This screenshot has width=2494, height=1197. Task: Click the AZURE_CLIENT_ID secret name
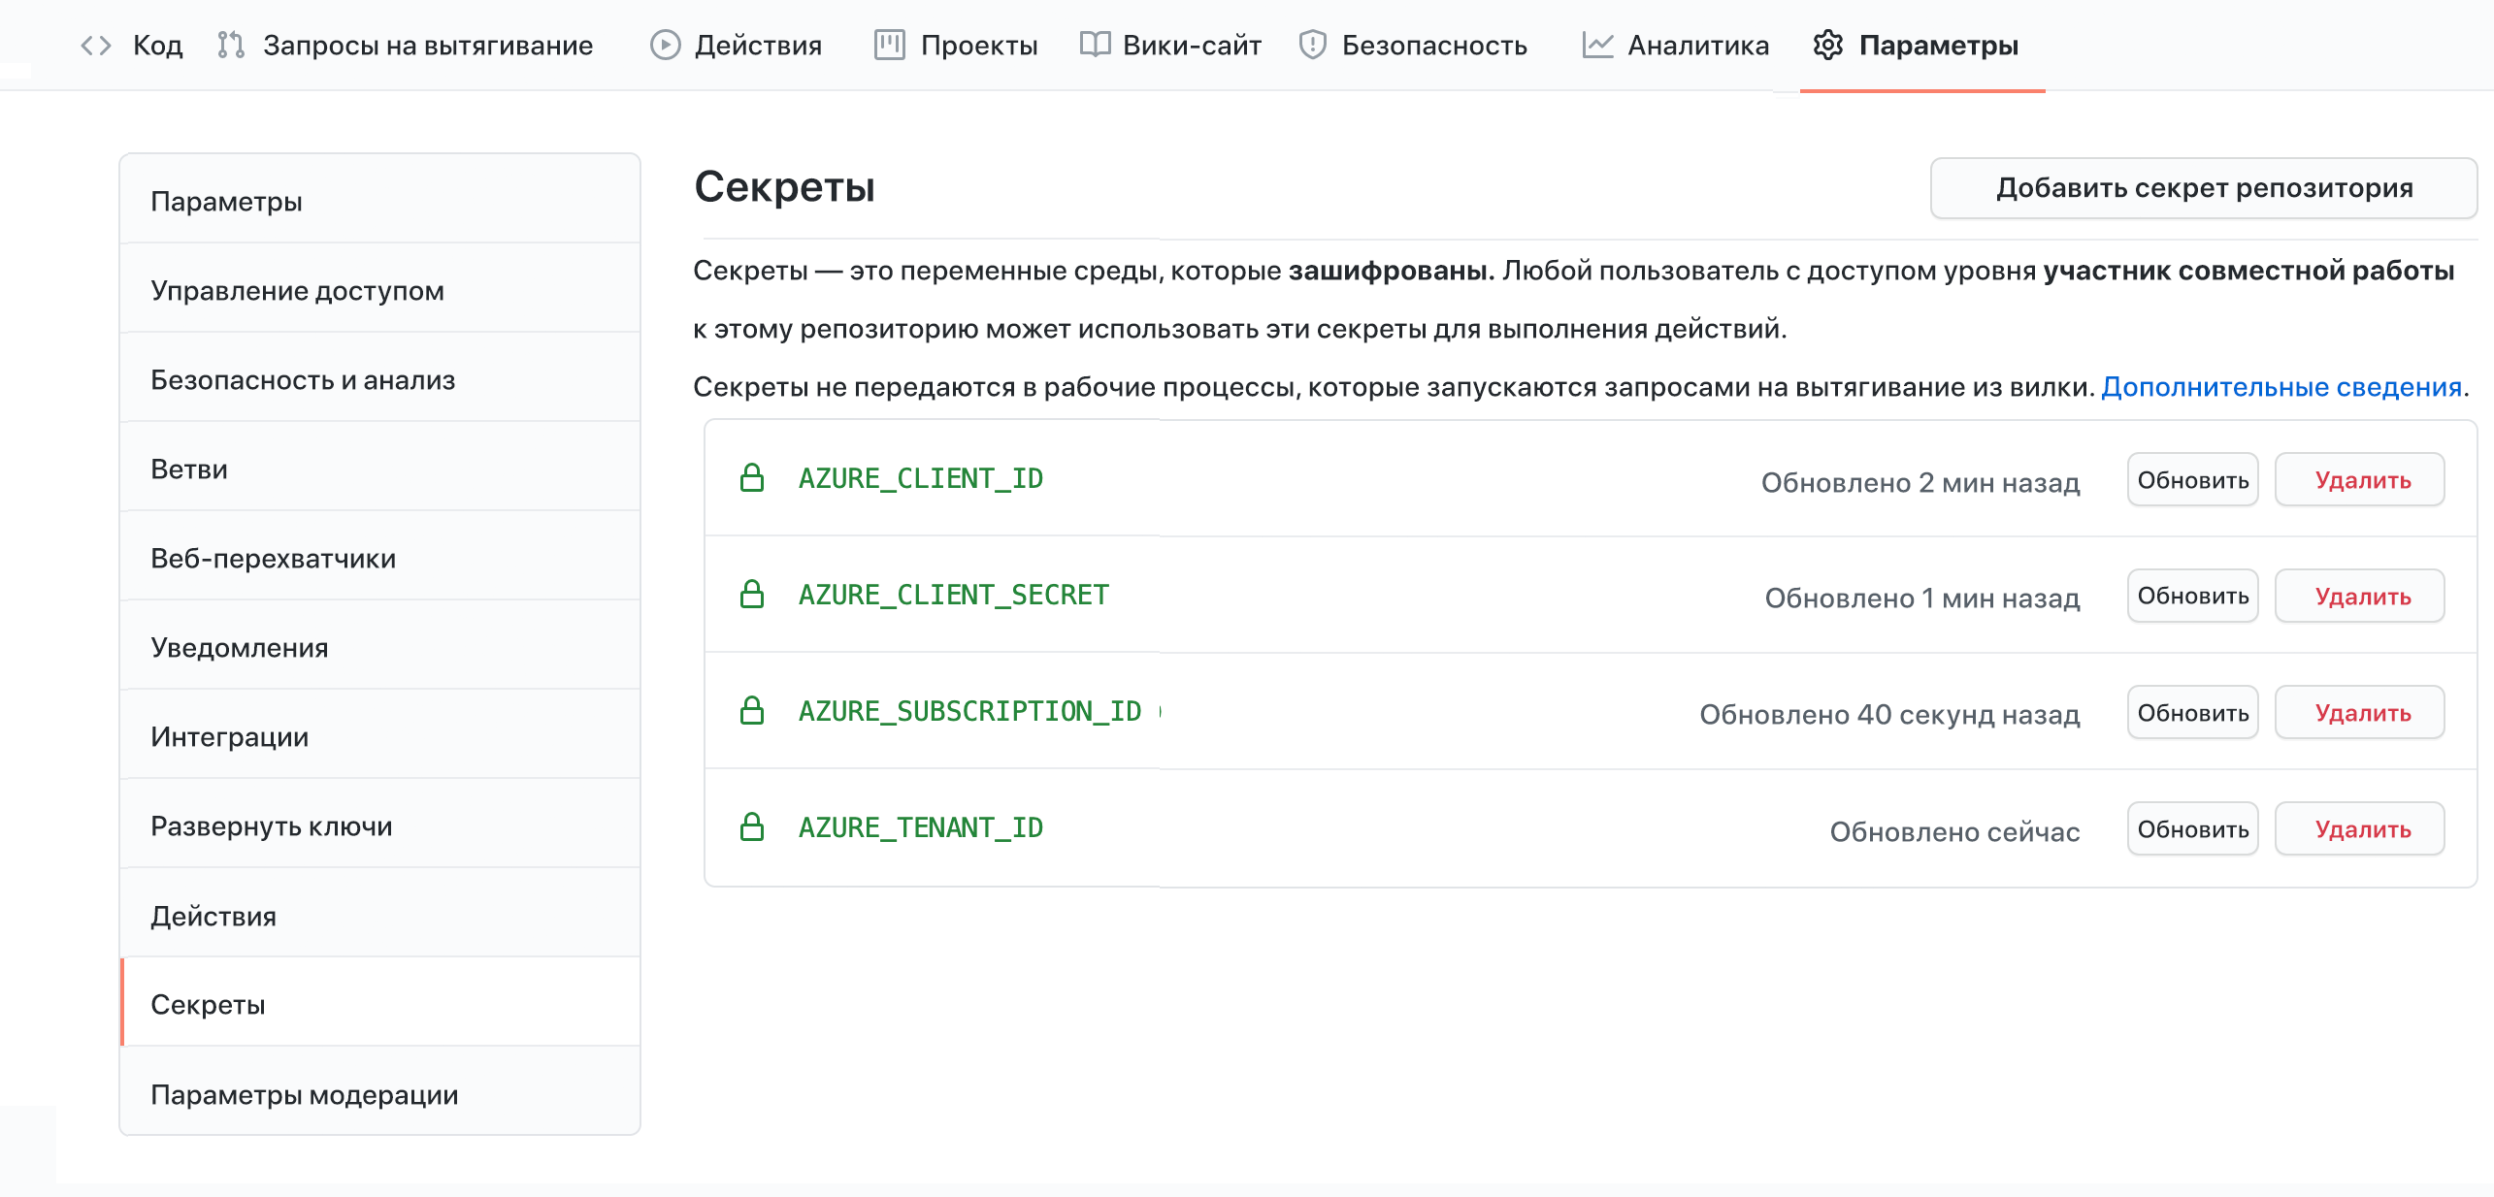coord(921,478)
